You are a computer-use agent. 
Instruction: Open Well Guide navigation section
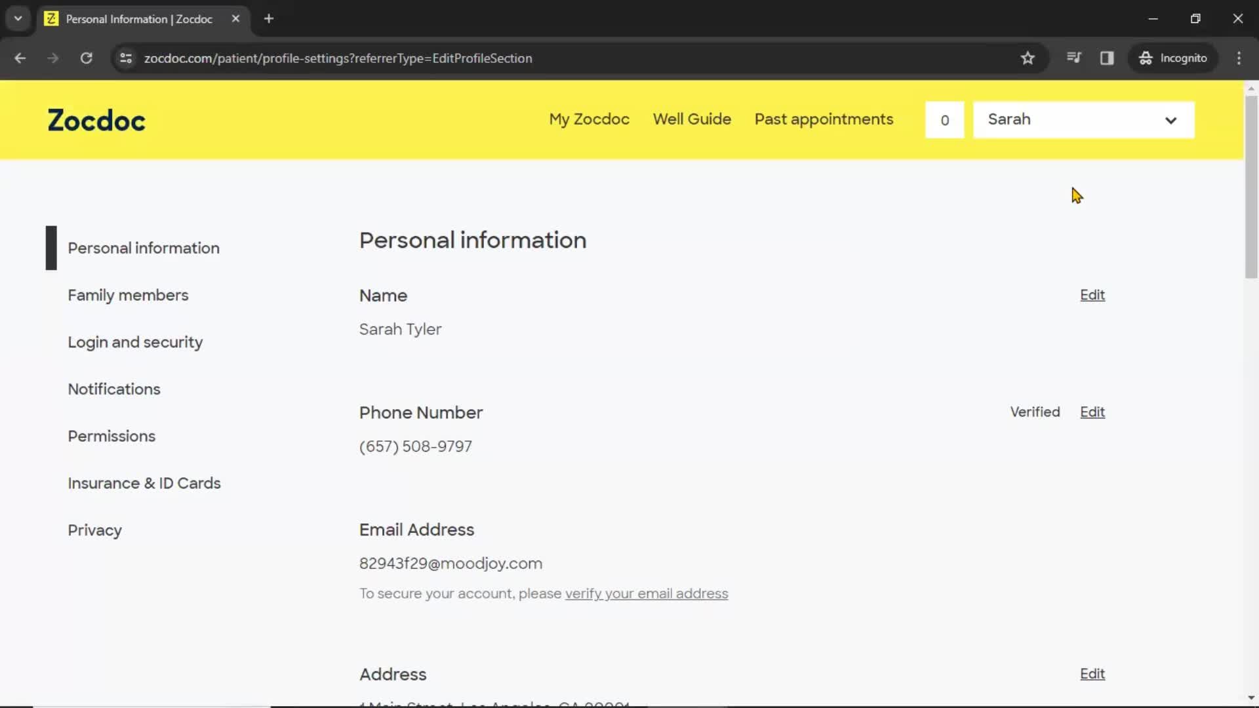(x=692, y=119)
